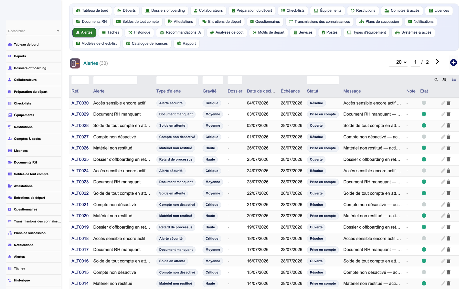Click the Alerte filter input field
The height and width of the screenshot is (289, 467).
pyautogui.click(x=115, y=80)
